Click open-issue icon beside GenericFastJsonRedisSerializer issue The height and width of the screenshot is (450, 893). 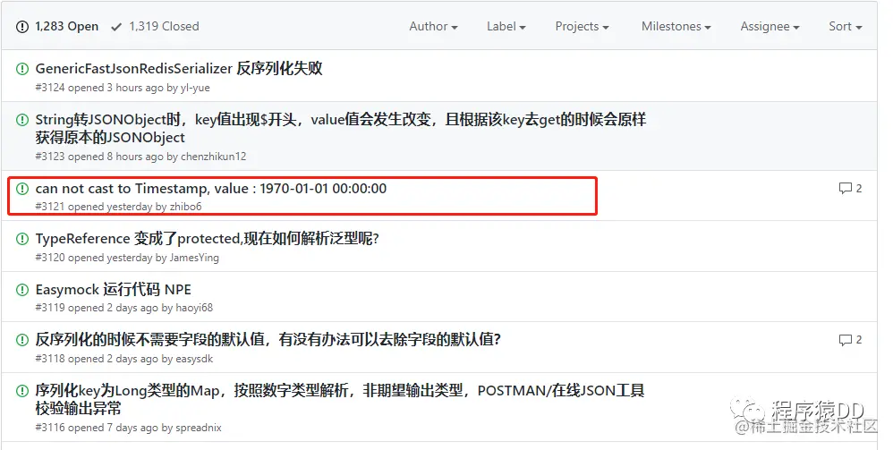(22, 69)
